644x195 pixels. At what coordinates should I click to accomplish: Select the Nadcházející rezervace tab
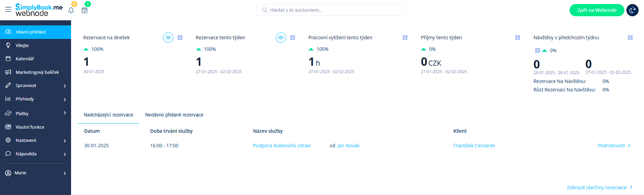(108, 115)
